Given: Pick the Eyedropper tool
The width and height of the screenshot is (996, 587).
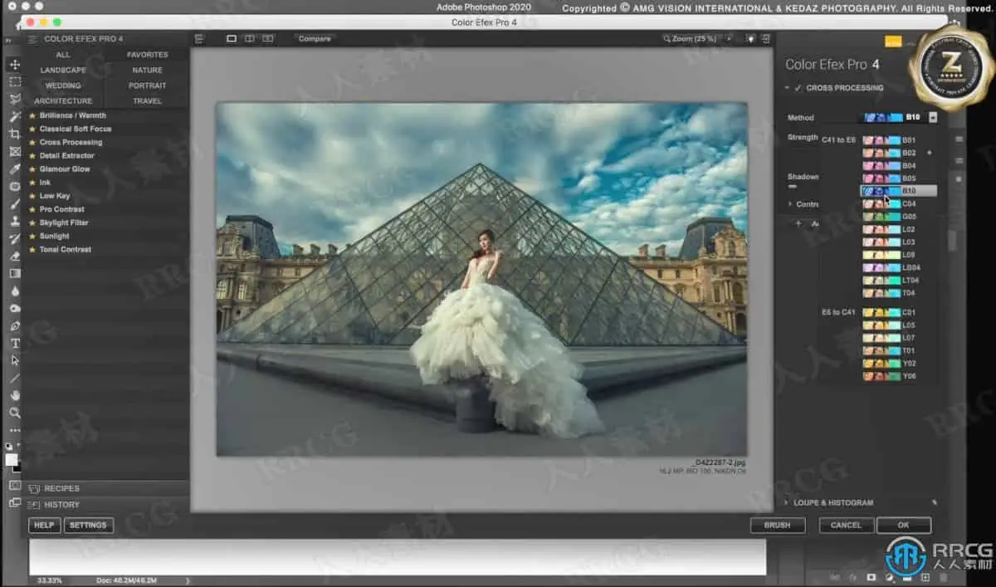Looking at the screenshot, I should pyautogui.click(x=15, y=169).
